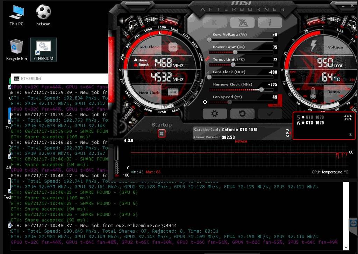Click the Power Limit value field showing 75
This screenshot has width=358, height=254.
tap(275, 47)
